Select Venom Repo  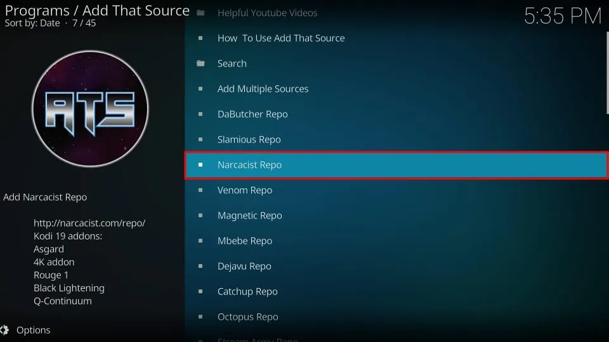click(396, 190)
